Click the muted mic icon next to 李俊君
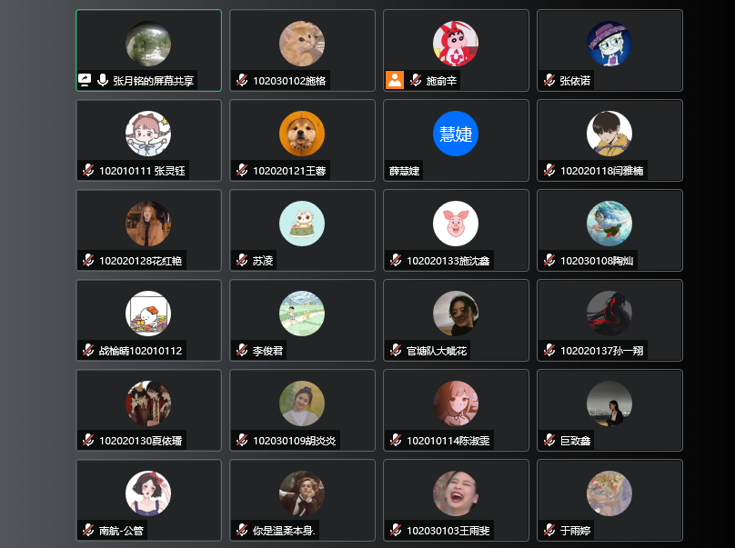 [x=242, y=350]
